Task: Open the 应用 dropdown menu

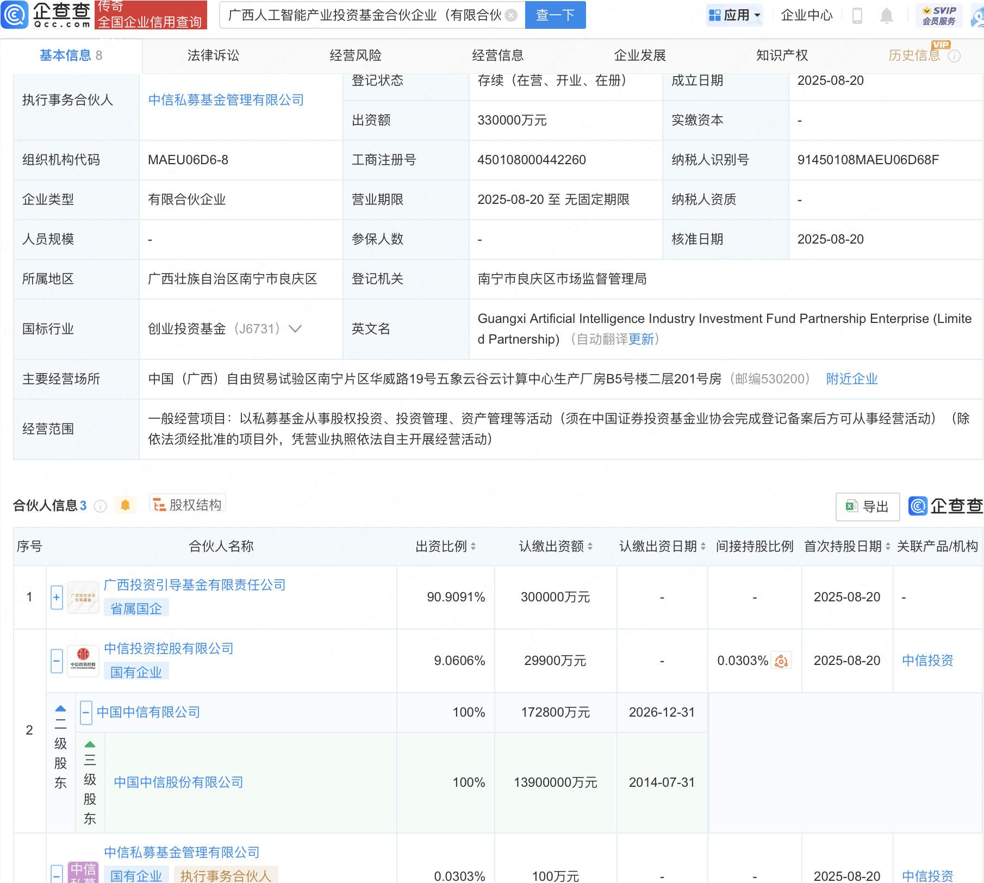Action: [x=734, y=15]
